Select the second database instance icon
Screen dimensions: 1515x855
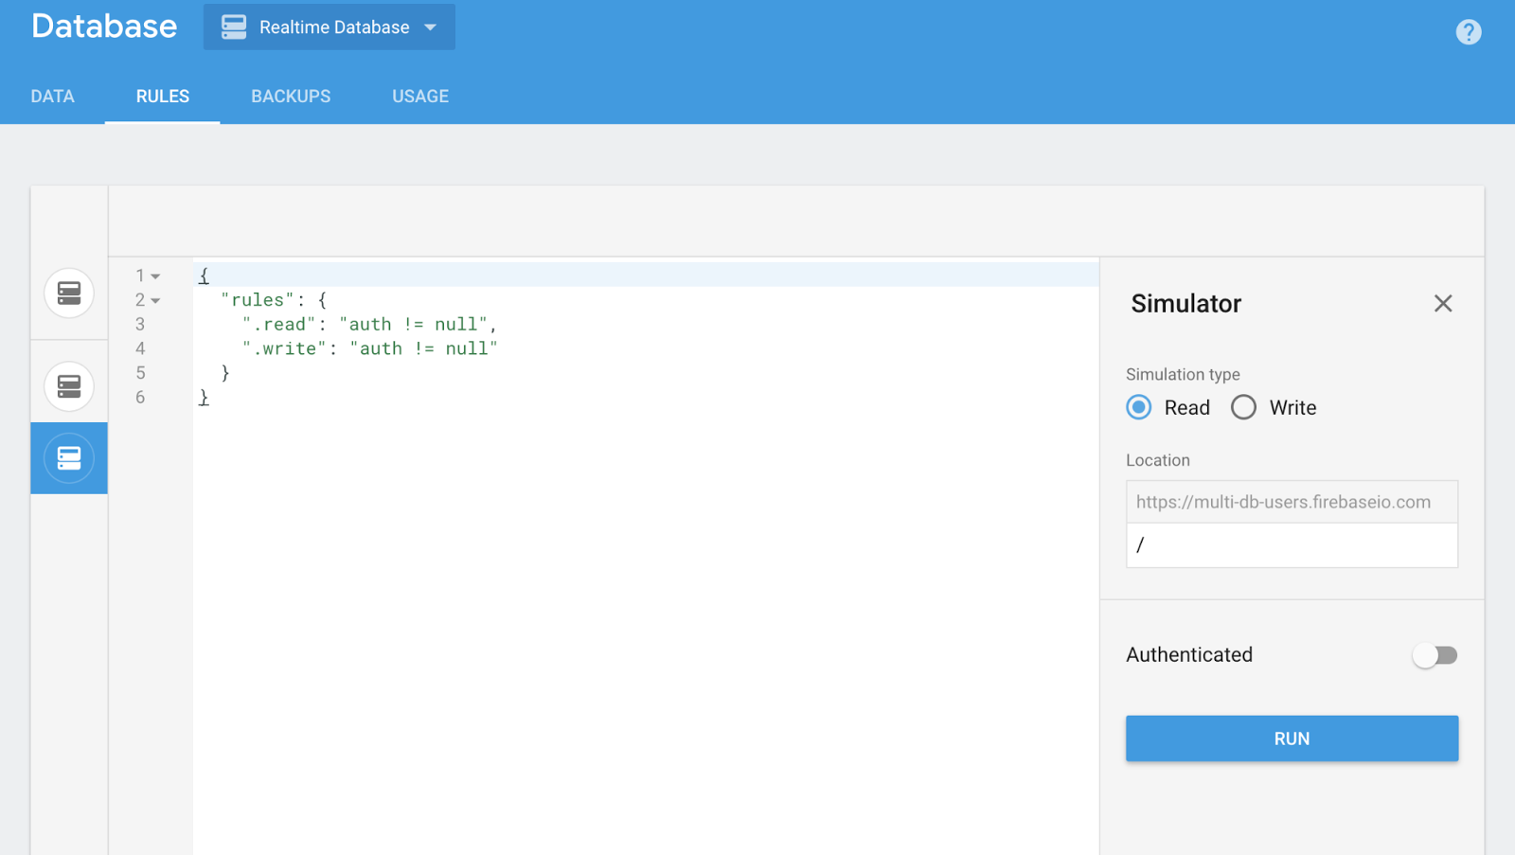69,386
